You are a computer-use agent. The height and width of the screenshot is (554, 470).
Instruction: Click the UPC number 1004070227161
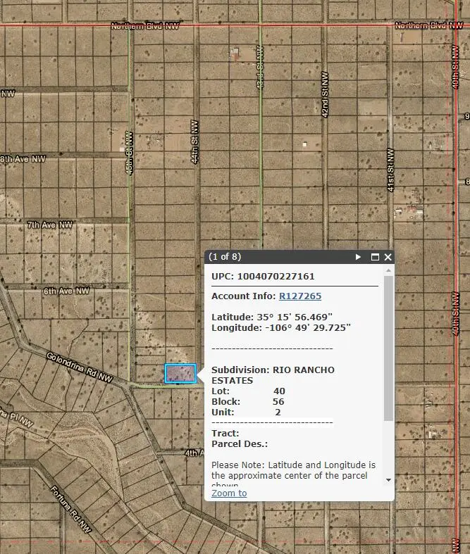click(276, 276)
